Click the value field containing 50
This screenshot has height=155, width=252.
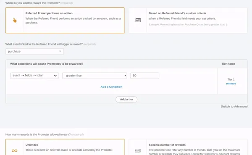[144, 76]
